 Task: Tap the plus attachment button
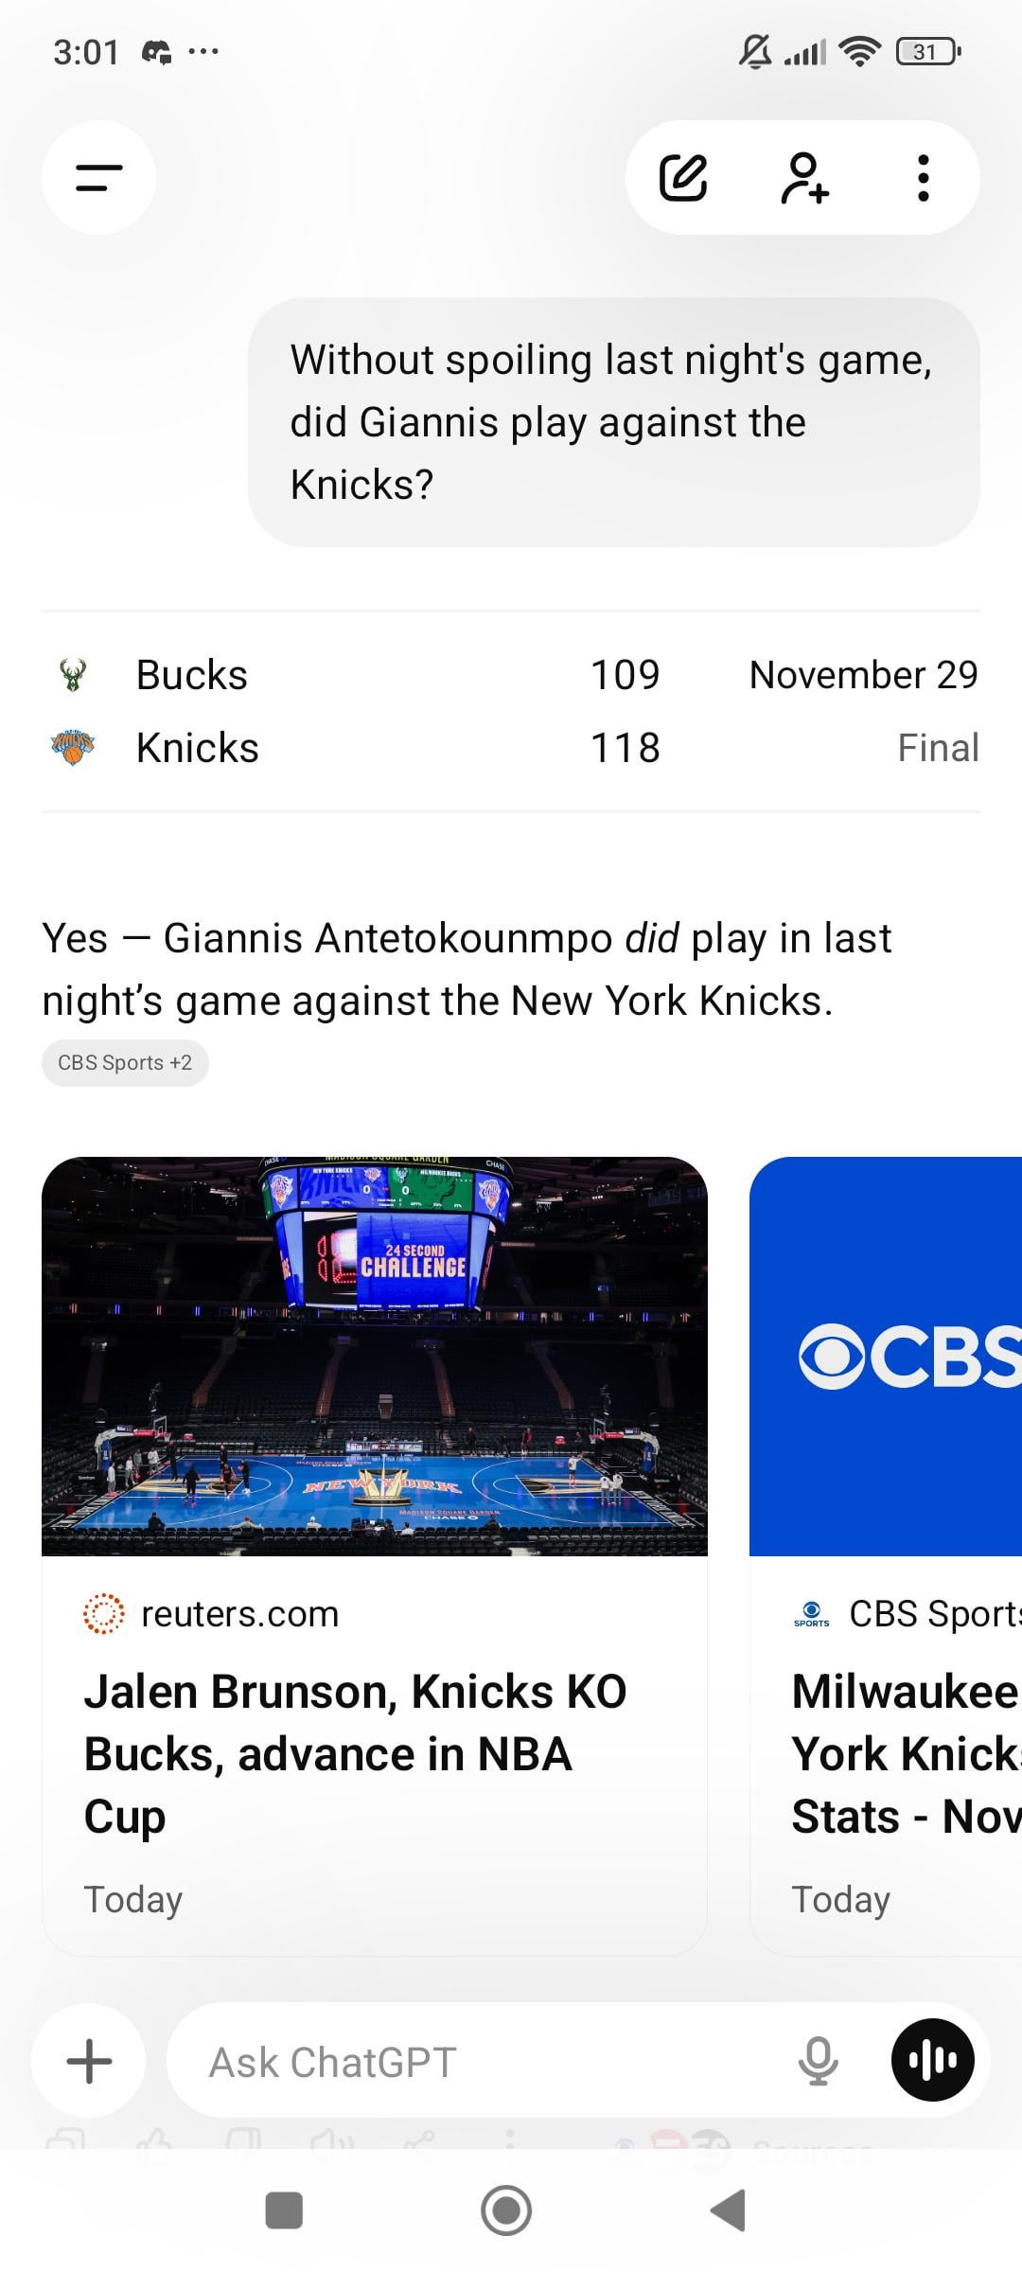(x=89, y=2061)
